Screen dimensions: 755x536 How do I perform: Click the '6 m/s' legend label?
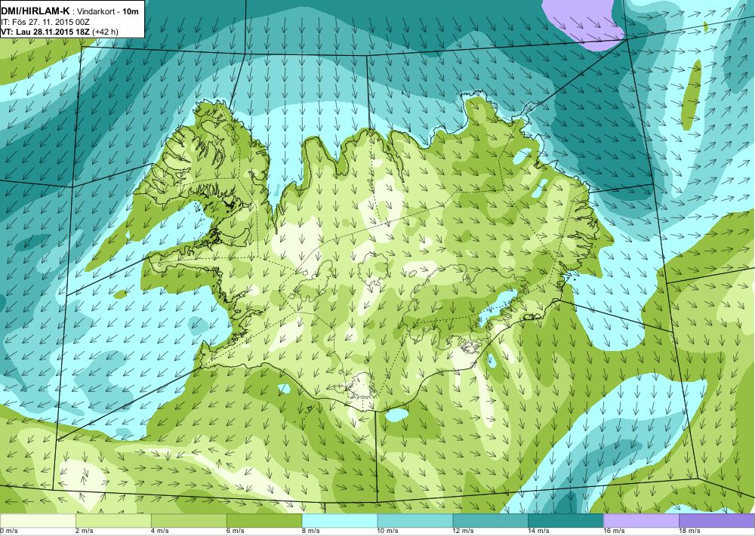click(236, 531)
